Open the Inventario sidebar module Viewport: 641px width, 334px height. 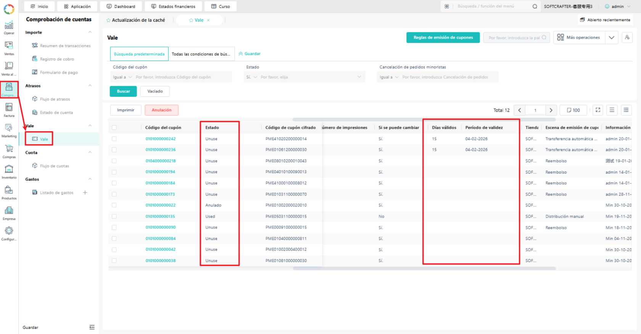pyautogui.click(x=9, y=172)
